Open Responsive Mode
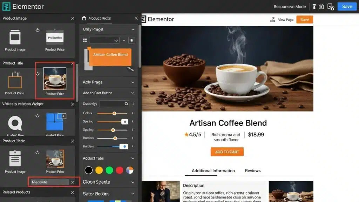The image size is (359, 202). (x=290, y=7)
